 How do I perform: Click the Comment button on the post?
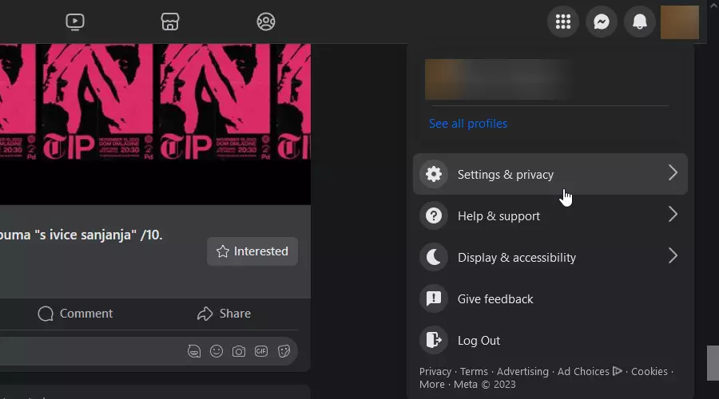pos(75,314)
